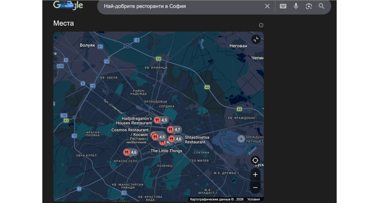379x203 pixels.
Task: Click the Cosmos Restaurant / Космос label
Action: click(x=130, y=132)
